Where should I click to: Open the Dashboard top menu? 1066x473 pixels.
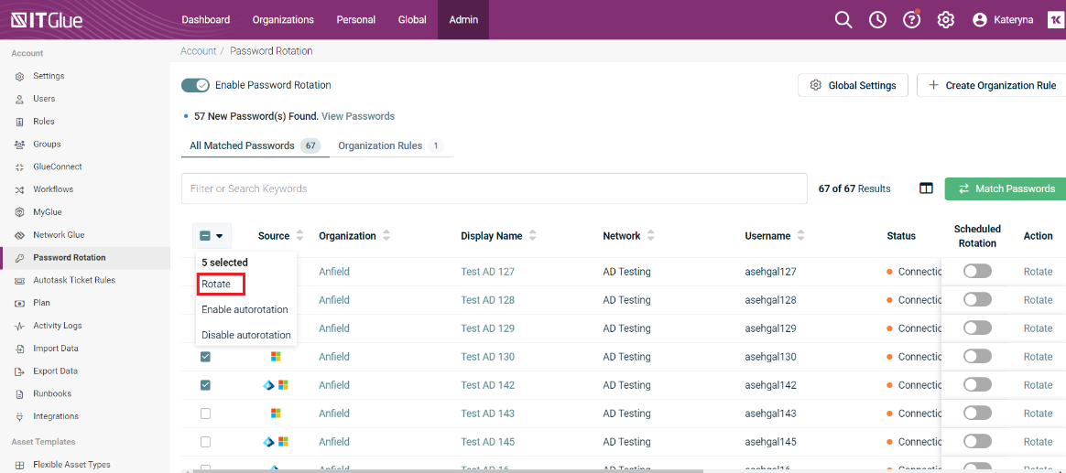pos(205,20)
